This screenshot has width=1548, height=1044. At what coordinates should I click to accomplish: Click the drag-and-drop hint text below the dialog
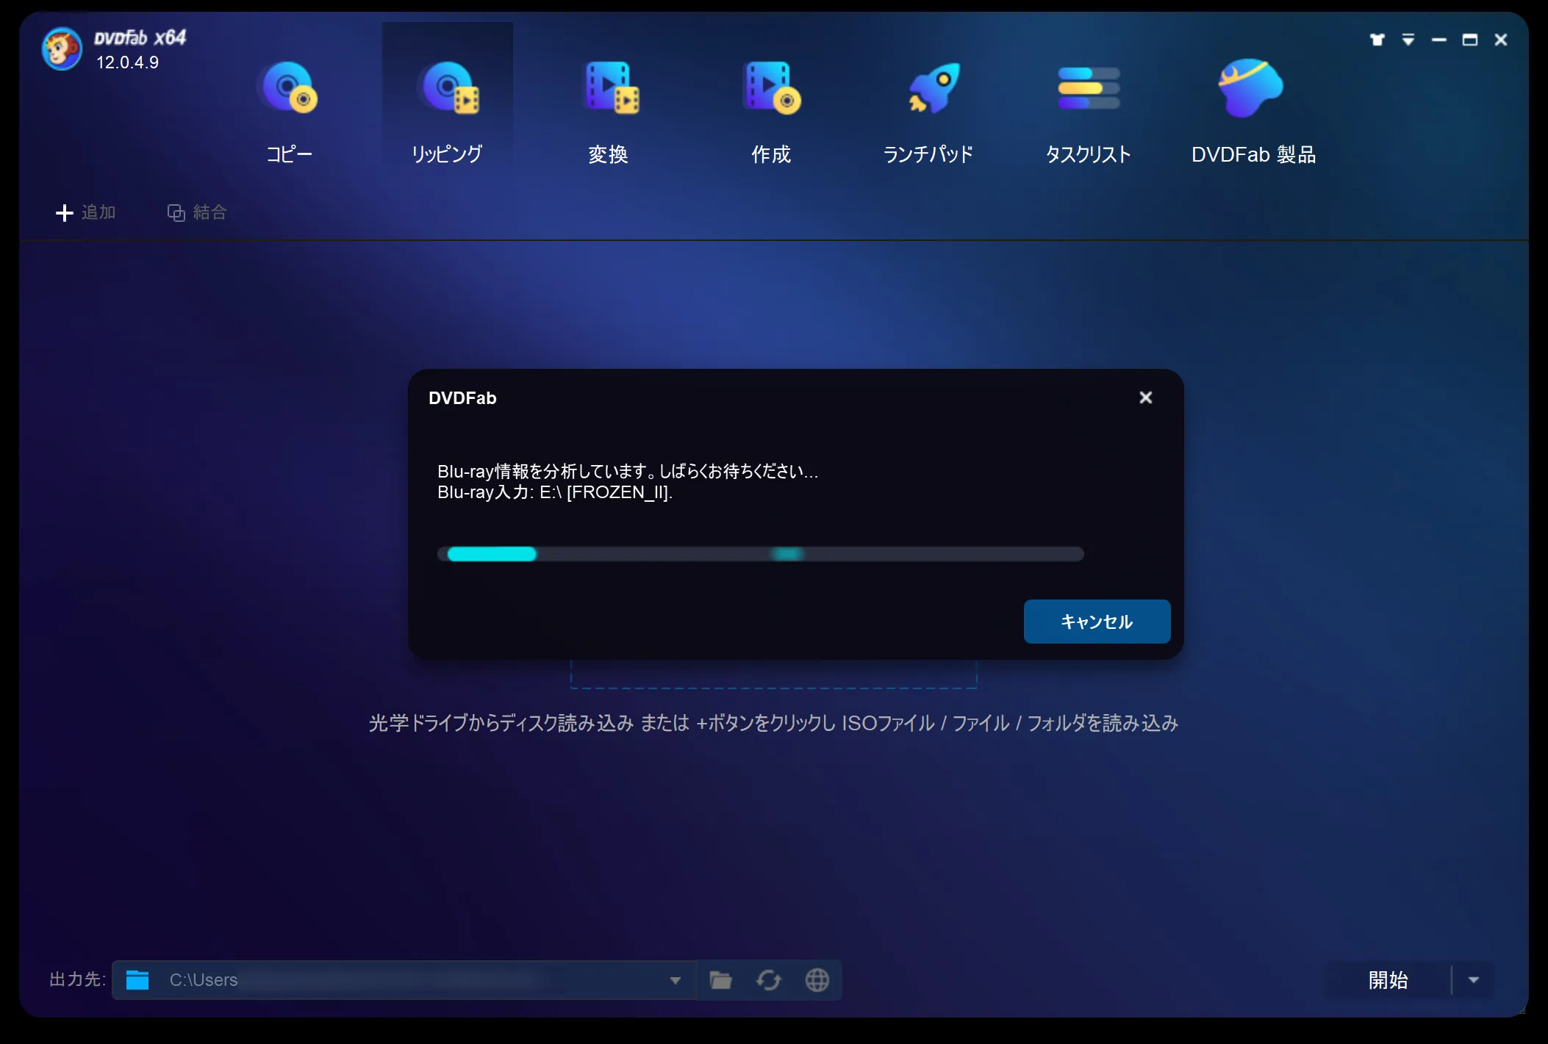pos(773,723)
